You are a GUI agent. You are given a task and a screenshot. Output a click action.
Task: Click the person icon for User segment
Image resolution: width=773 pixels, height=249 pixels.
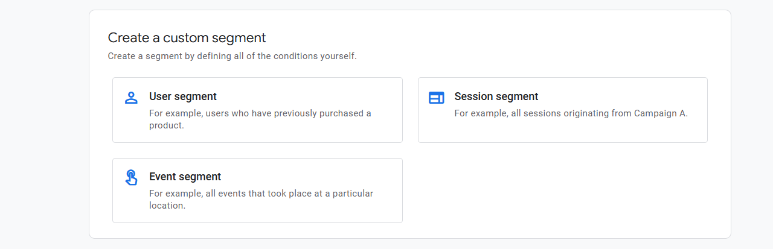tap(131, 97)
